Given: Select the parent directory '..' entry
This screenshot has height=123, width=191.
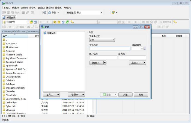Looking at the screenshot, I should click(5, 40).
